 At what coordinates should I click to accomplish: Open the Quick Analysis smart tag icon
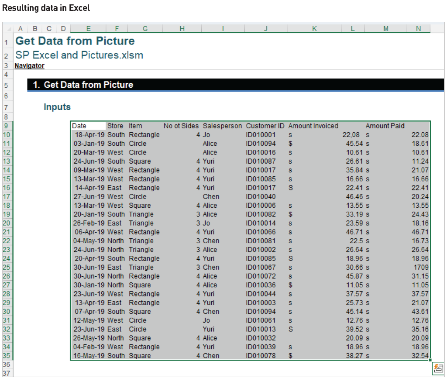(x=438, y=368)
